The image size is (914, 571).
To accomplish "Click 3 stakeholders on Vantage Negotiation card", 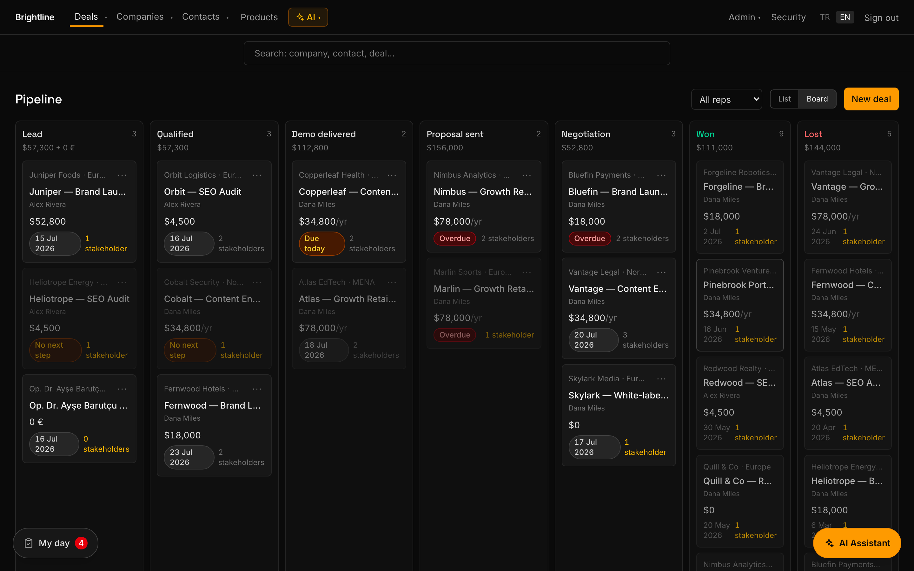I will [x=646, y=340].
